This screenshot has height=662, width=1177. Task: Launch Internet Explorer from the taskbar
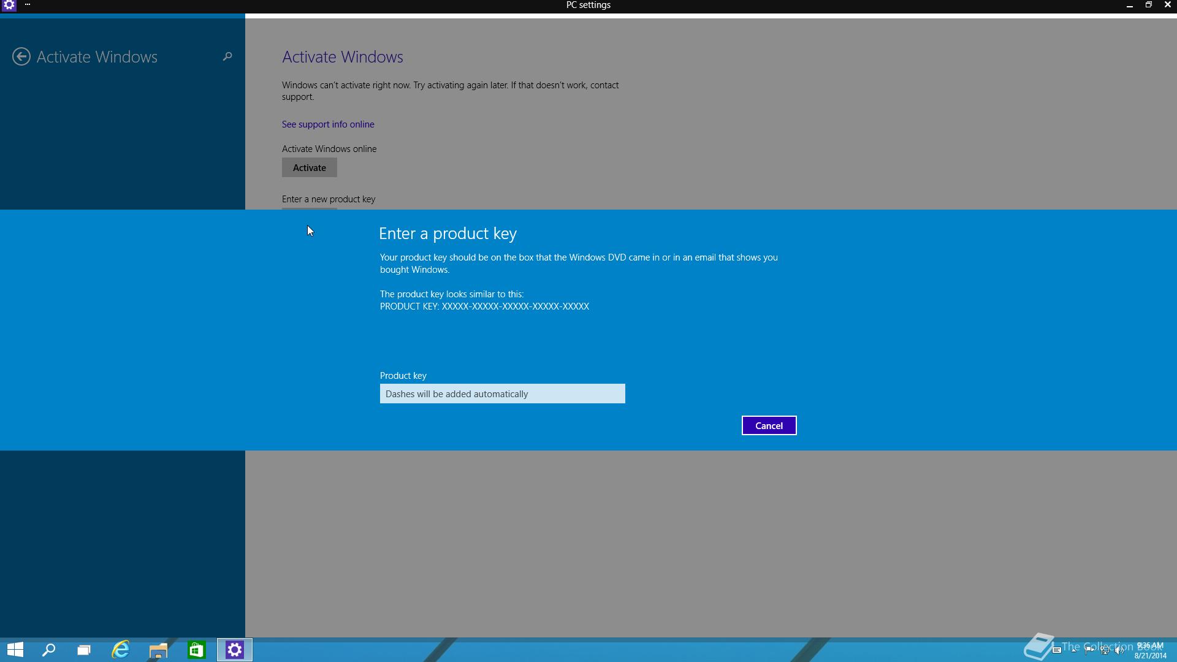point(121,650)
